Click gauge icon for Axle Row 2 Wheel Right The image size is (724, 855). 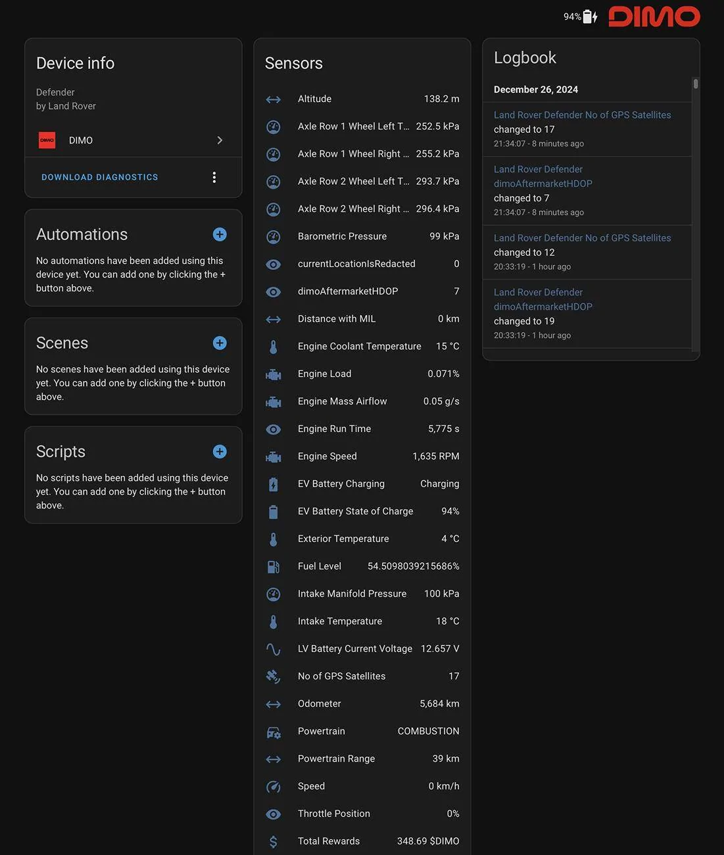pyautogui.click(x=274, y=209)
